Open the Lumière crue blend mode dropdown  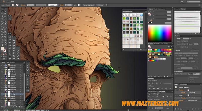tap(181, 74)
